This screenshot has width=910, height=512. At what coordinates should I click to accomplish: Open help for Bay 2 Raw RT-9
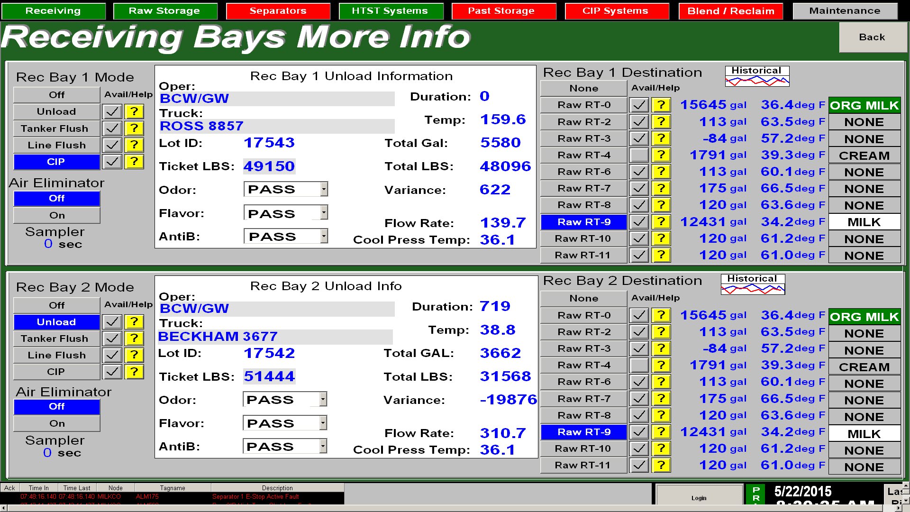coord(661,432)
